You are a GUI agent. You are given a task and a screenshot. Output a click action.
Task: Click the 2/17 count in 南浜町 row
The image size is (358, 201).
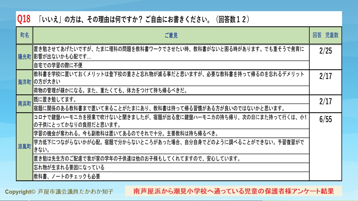click(x=326, y=104)
